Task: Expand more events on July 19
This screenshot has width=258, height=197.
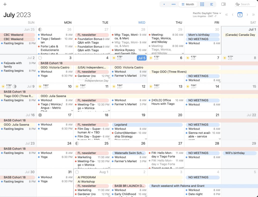Action: 146,139
